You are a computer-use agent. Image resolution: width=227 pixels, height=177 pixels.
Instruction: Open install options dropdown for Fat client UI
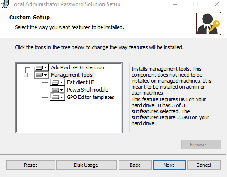coord(61,82)
